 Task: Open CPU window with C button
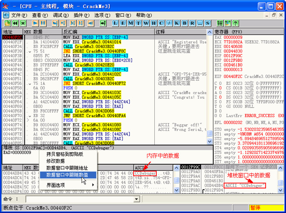[x=161, y=23]
